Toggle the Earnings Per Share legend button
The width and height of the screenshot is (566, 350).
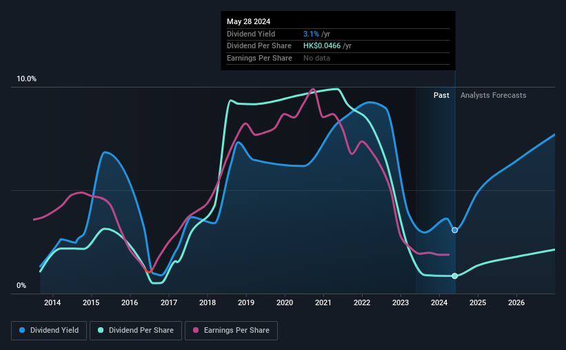[231, 331]
